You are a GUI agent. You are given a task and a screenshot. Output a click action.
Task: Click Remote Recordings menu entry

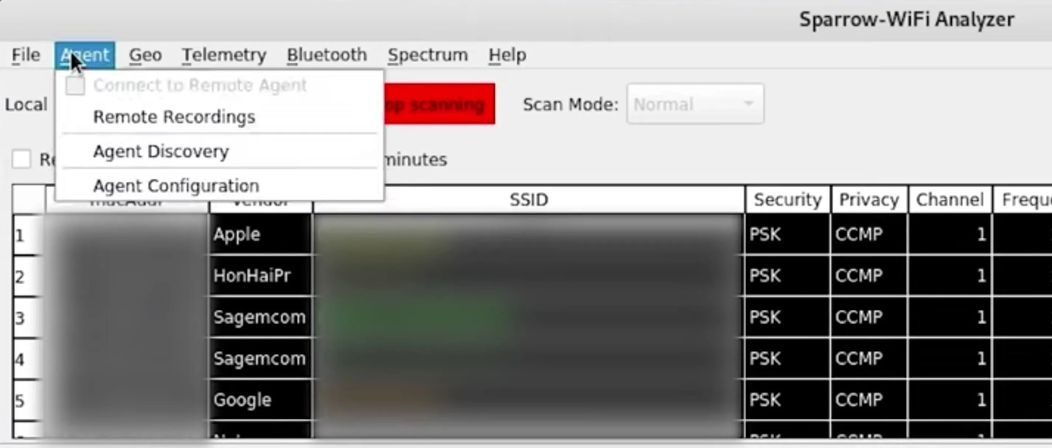click(x=174, y=117)
